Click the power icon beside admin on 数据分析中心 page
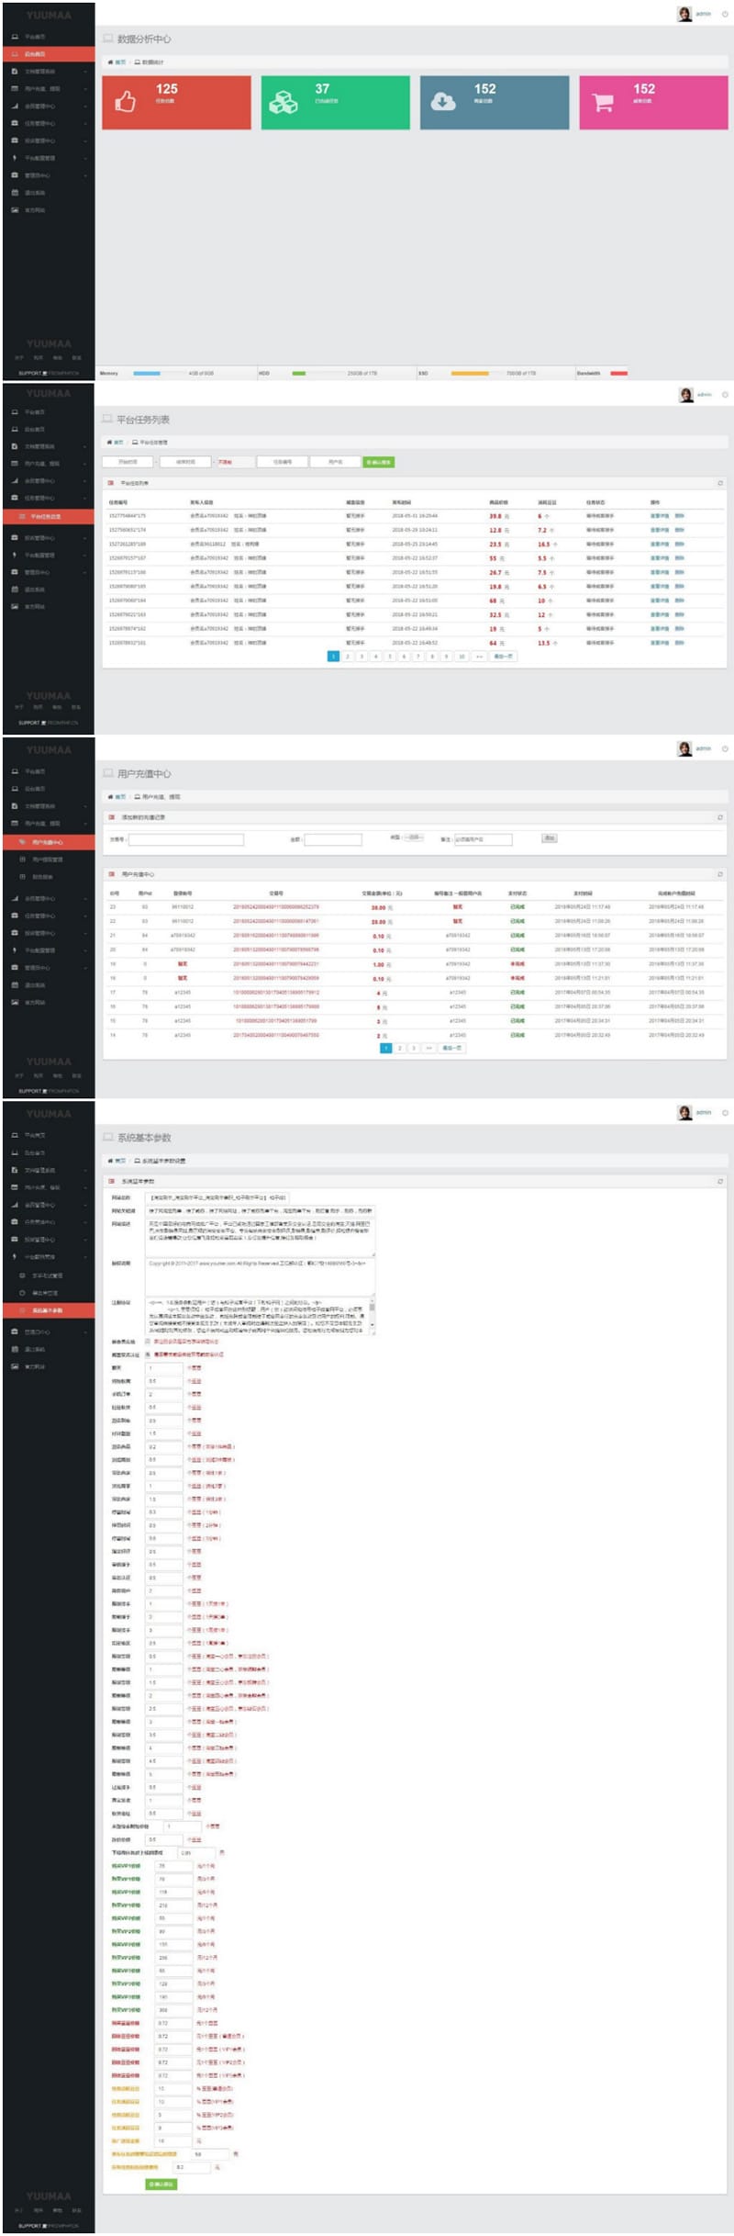 (x=725, y=14)
